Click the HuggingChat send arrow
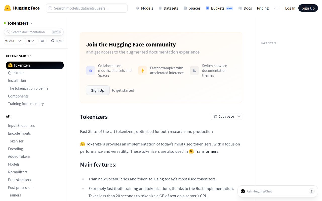Screen dimensions: 322x201 pyautogui.click(x=312, y=191)
